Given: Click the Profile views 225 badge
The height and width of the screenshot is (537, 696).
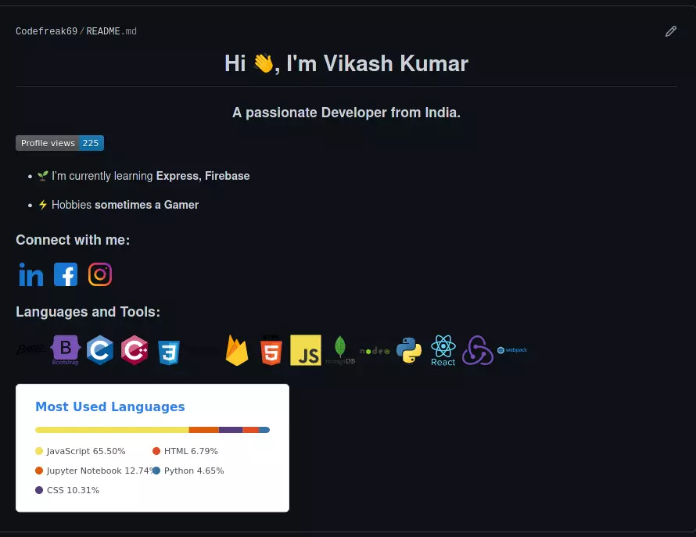Looking at the screenshot, I should [60, 143].
